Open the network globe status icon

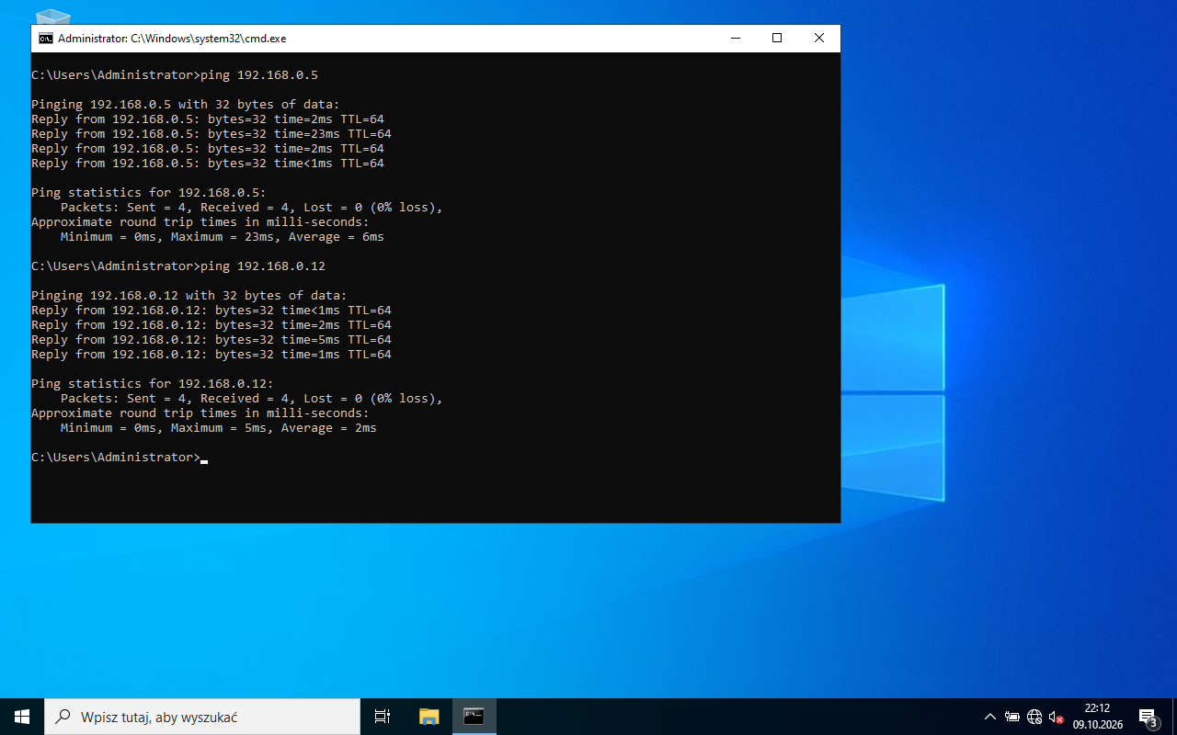1034,717
